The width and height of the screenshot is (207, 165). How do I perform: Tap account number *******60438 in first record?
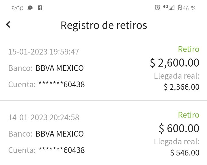[x=62, y=84]
